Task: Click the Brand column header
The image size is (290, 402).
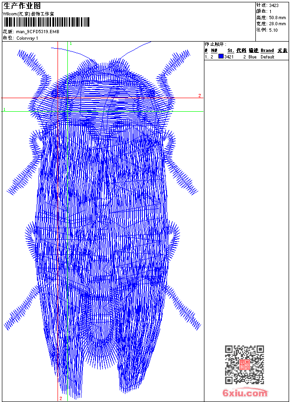Action: [x=267, y=50]
